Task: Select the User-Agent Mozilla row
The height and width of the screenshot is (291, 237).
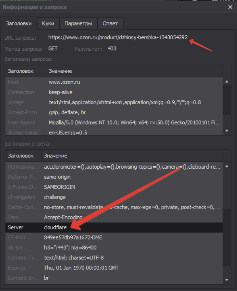Action: coord(114,122)
